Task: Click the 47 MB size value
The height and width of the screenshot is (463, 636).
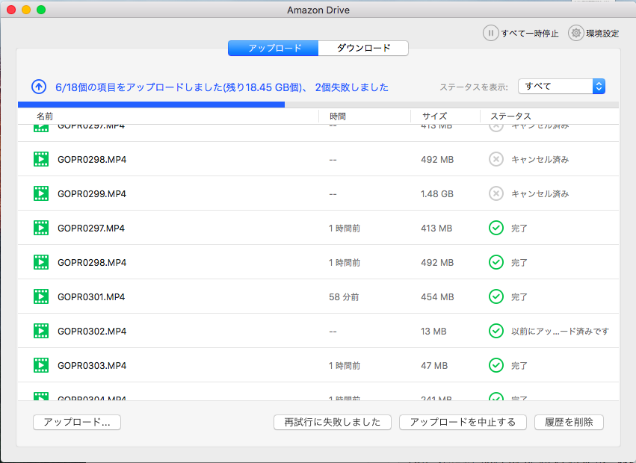Action: tap(434, 365)
